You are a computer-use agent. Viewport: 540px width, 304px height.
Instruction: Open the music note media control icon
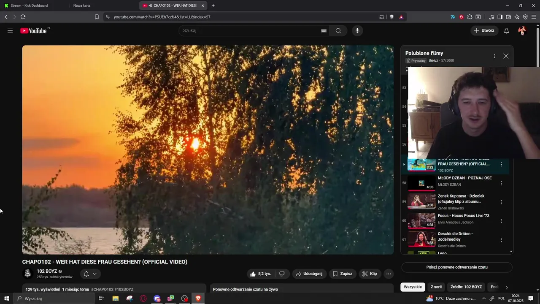(491, 17)
